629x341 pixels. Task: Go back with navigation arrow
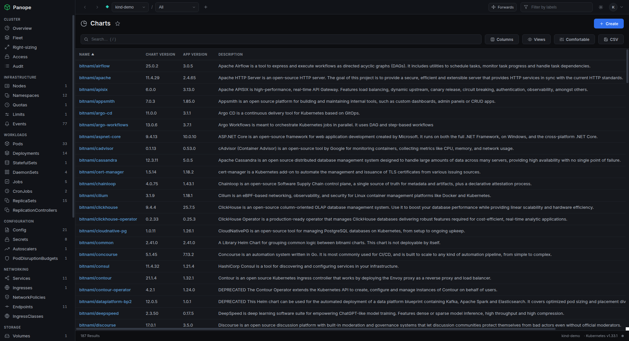85,7
